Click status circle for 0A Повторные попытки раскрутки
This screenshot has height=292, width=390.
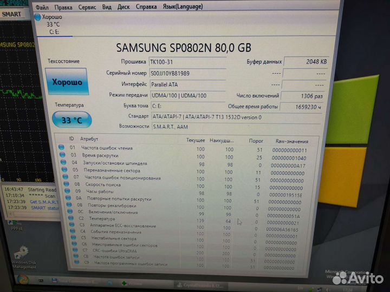(x=68, y=198)
